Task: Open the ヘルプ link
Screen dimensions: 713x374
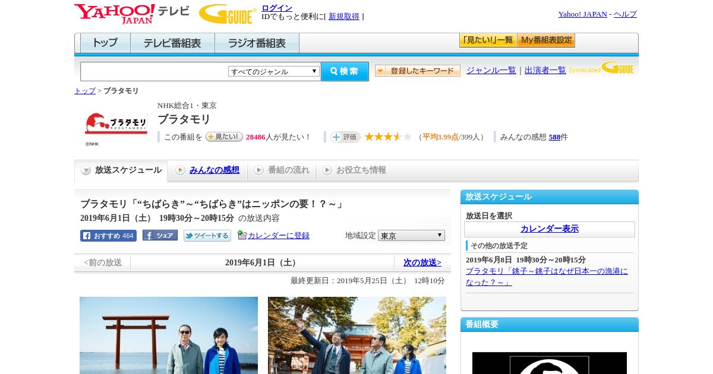Action: point(625,14)
